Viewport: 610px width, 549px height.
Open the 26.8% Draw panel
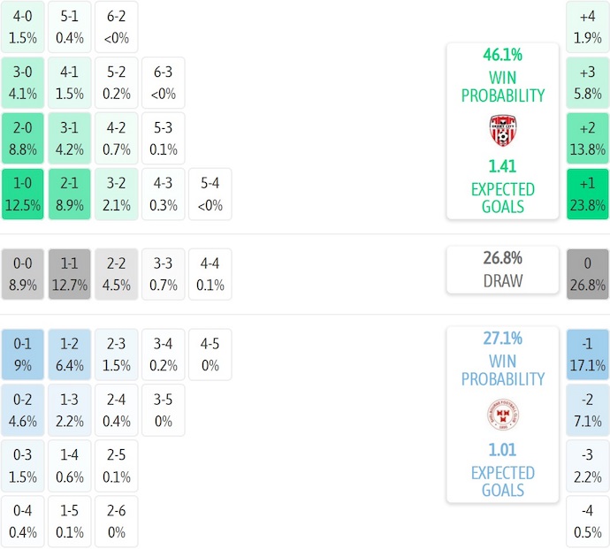(502, 270)
